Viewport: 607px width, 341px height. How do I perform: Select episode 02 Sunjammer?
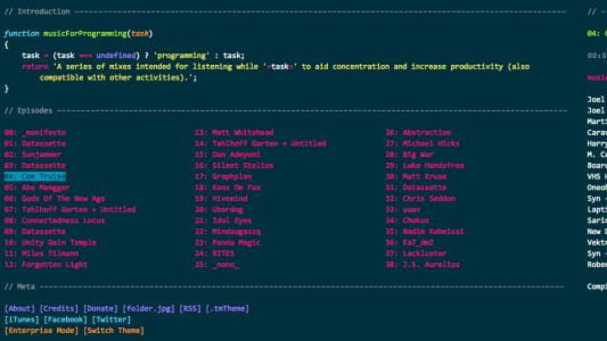[x=33, y=155]
